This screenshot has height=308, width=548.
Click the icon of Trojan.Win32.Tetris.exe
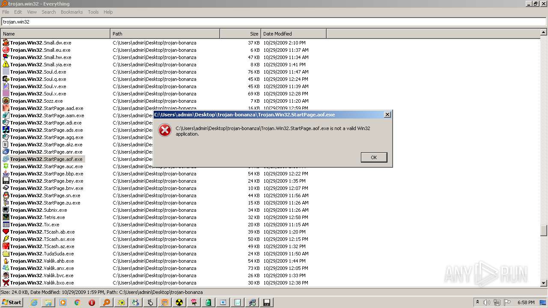click(x=6, y=217)
